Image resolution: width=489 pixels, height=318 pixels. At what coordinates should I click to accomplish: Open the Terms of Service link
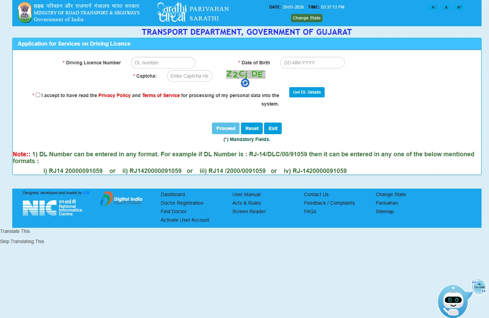point(161,95)
